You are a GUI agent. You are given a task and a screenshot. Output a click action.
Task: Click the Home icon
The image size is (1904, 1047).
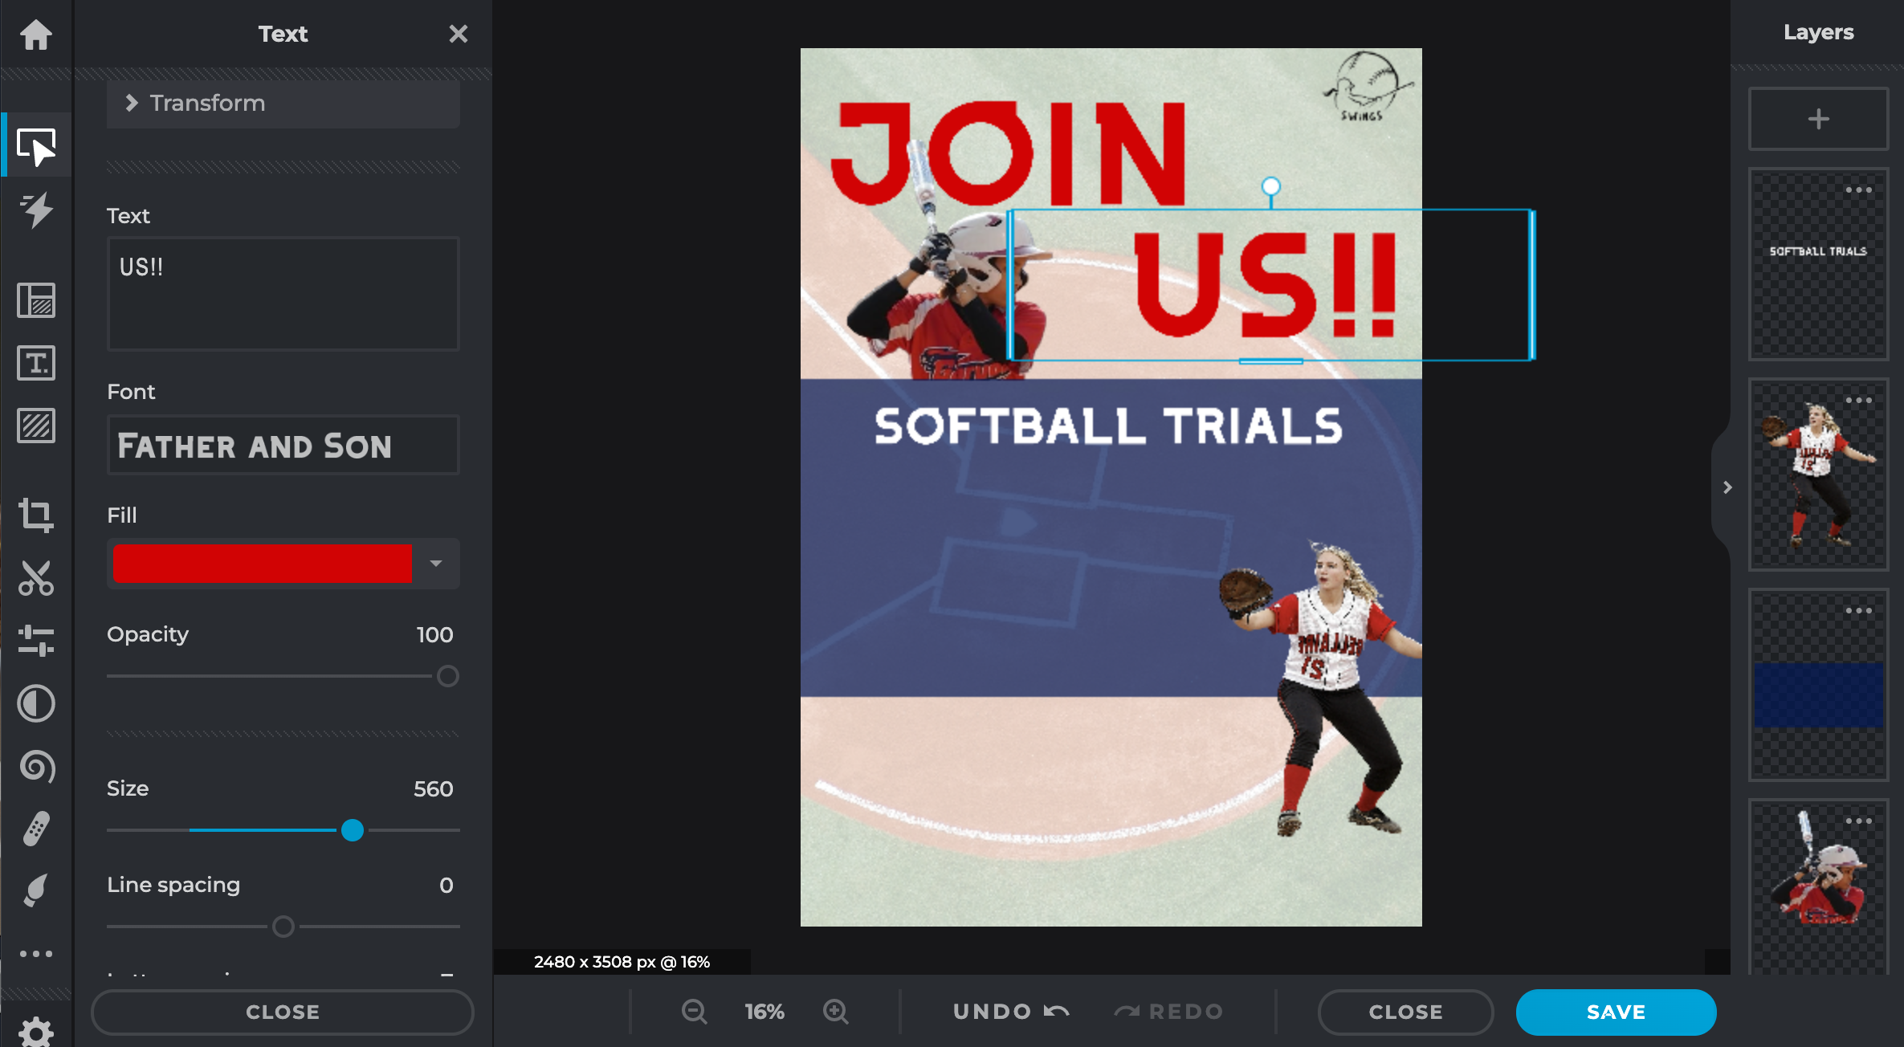pyautogui.click(x=36, y=35)
